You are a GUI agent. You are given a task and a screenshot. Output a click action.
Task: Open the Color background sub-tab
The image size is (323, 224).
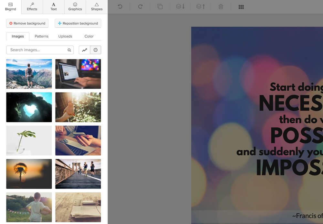click(89, 36)
